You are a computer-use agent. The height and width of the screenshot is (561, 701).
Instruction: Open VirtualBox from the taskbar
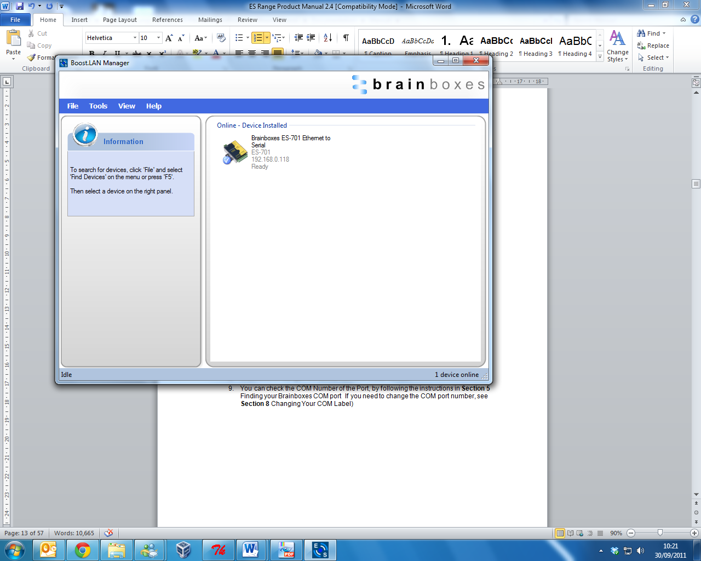click(183, 549)
